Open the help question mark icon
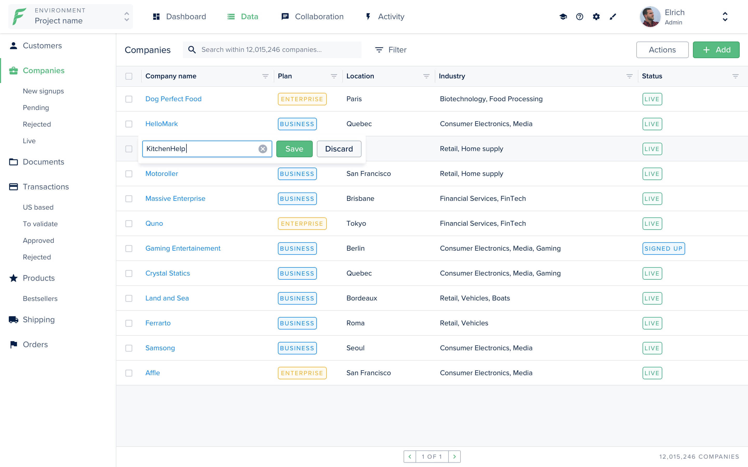748x467 pixels. (x=579, y=17)
